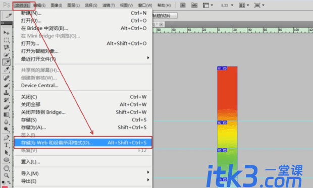313x188 pixels.
Task: Open the 编辑(E) Edit menu
Action: pos(39,6)
